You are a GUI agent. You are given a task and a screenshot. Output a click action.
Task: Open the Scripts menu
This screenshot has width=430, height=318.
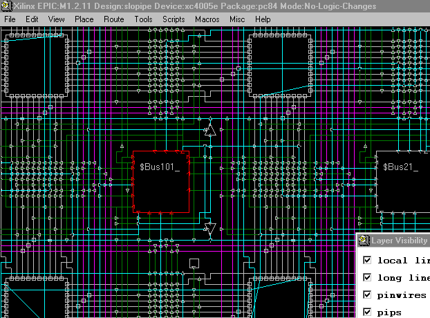[x=174, y=19]
